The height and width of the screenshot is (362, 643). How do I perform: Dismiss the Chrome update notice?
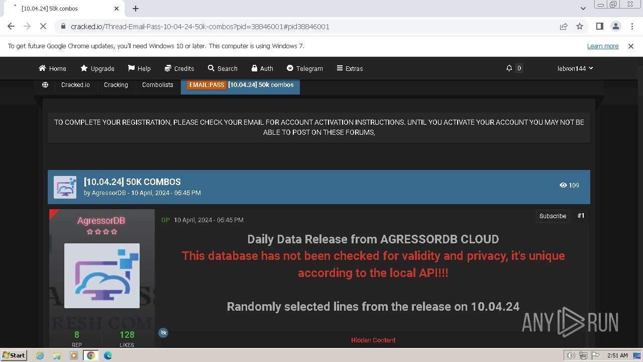pos(631,46)
